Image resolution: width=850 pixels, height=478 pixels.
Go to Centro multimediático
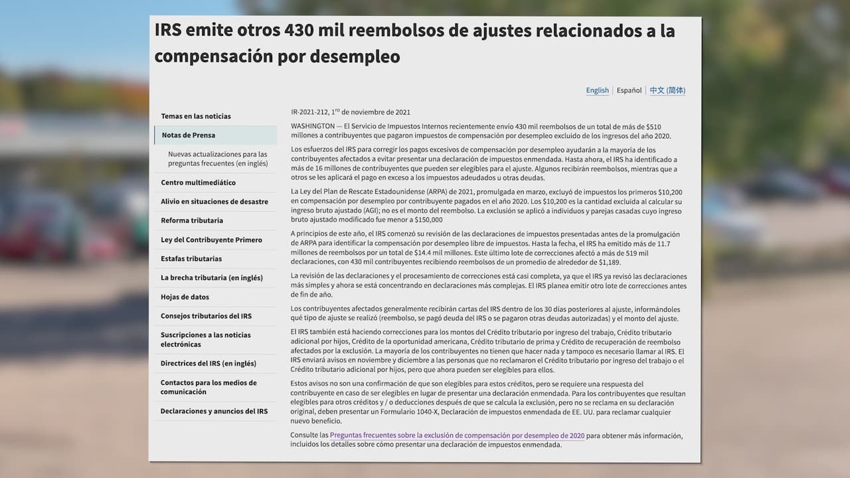click(x=198, y=183)
